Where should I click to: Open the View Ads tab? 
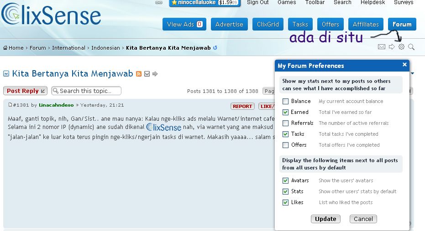[x=184, y=24]
